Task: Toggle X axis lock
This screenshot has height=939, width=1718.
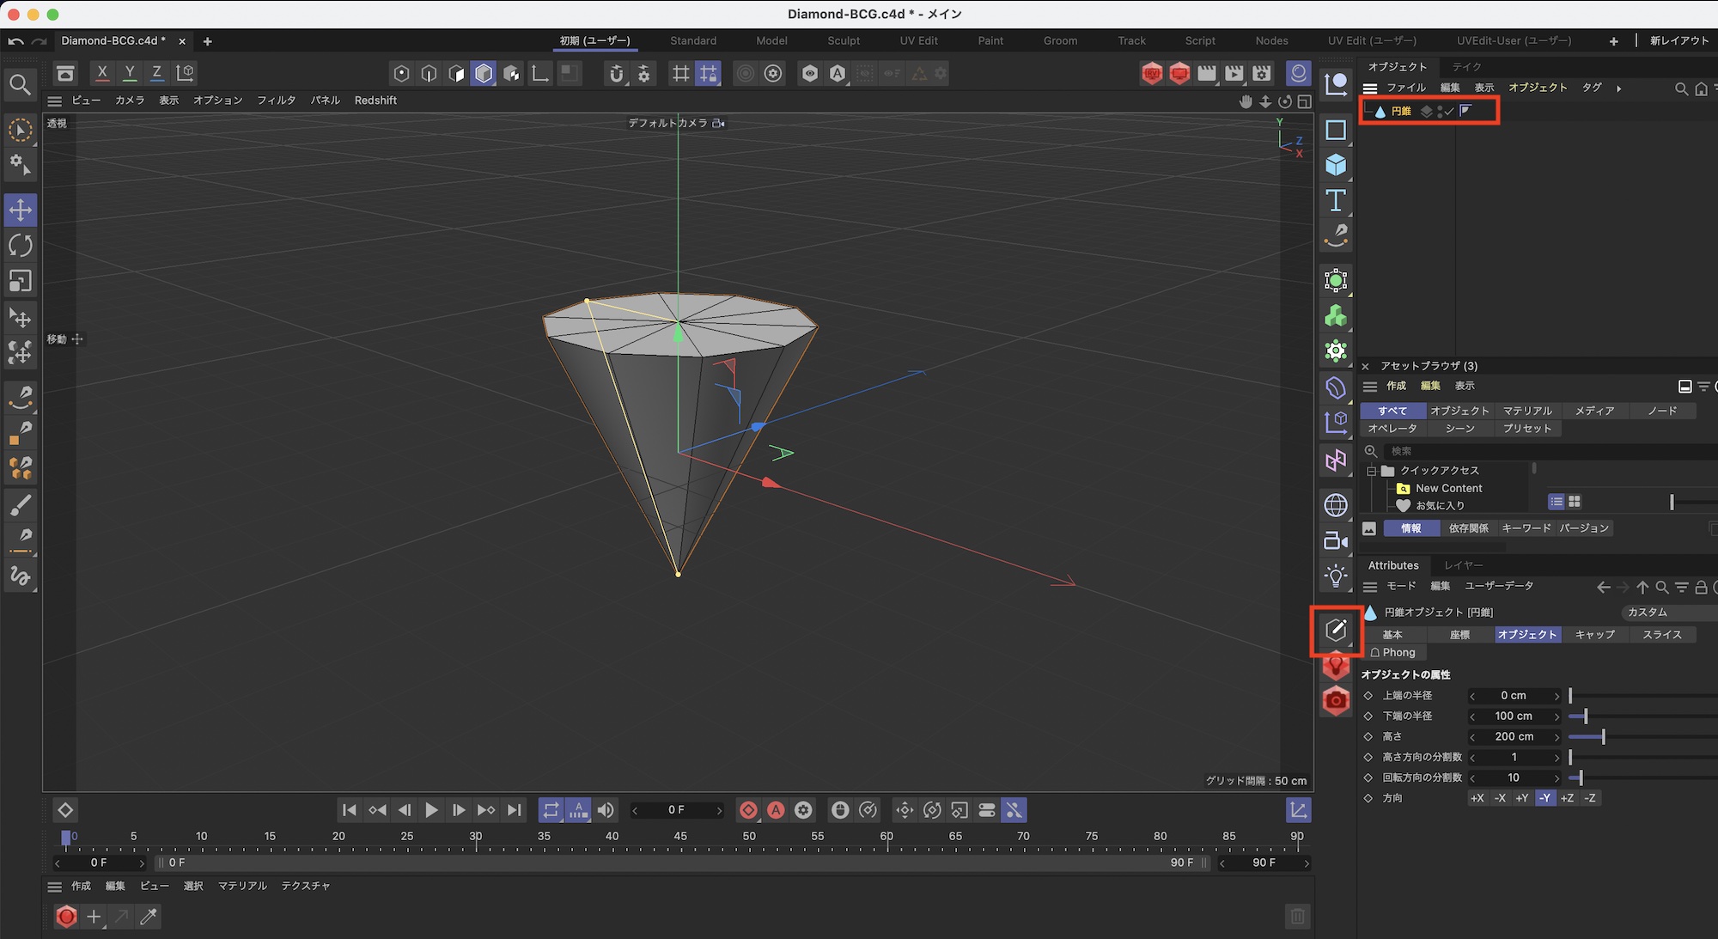Action: (102, 73)
